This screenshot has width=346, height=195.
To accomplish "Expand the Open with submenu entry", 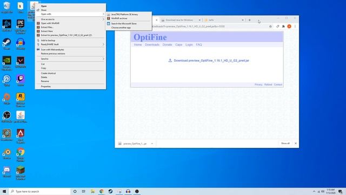I will tap(70, 14).
